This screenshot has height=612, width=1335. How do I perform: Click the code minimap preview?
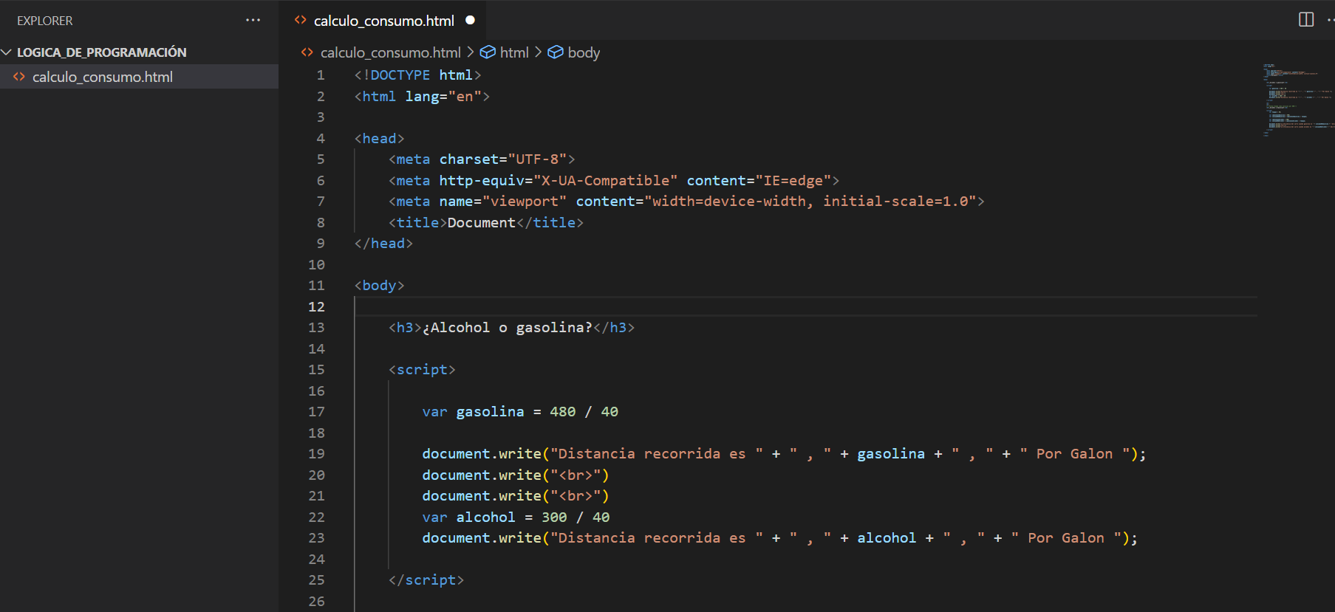click(x=1298, y=100)
